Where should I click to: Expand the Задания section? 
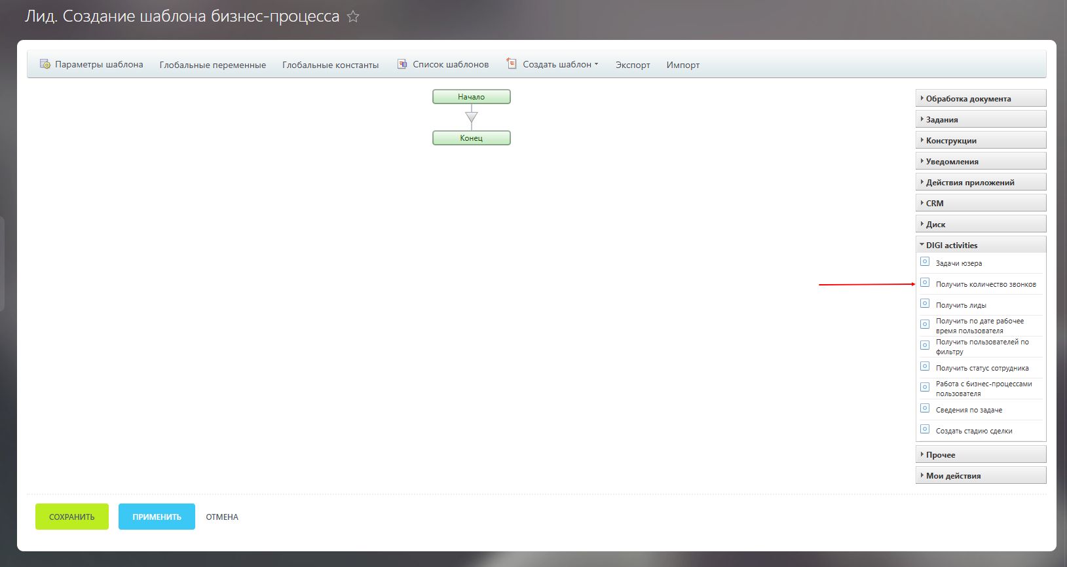pyautogui.click(x=981, y=119)
